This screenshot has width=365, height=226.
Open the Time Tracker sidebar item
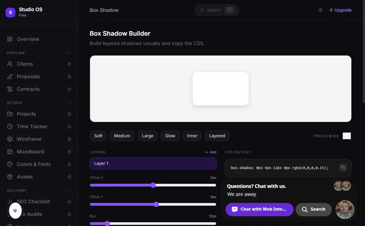(x=39, y=126)
